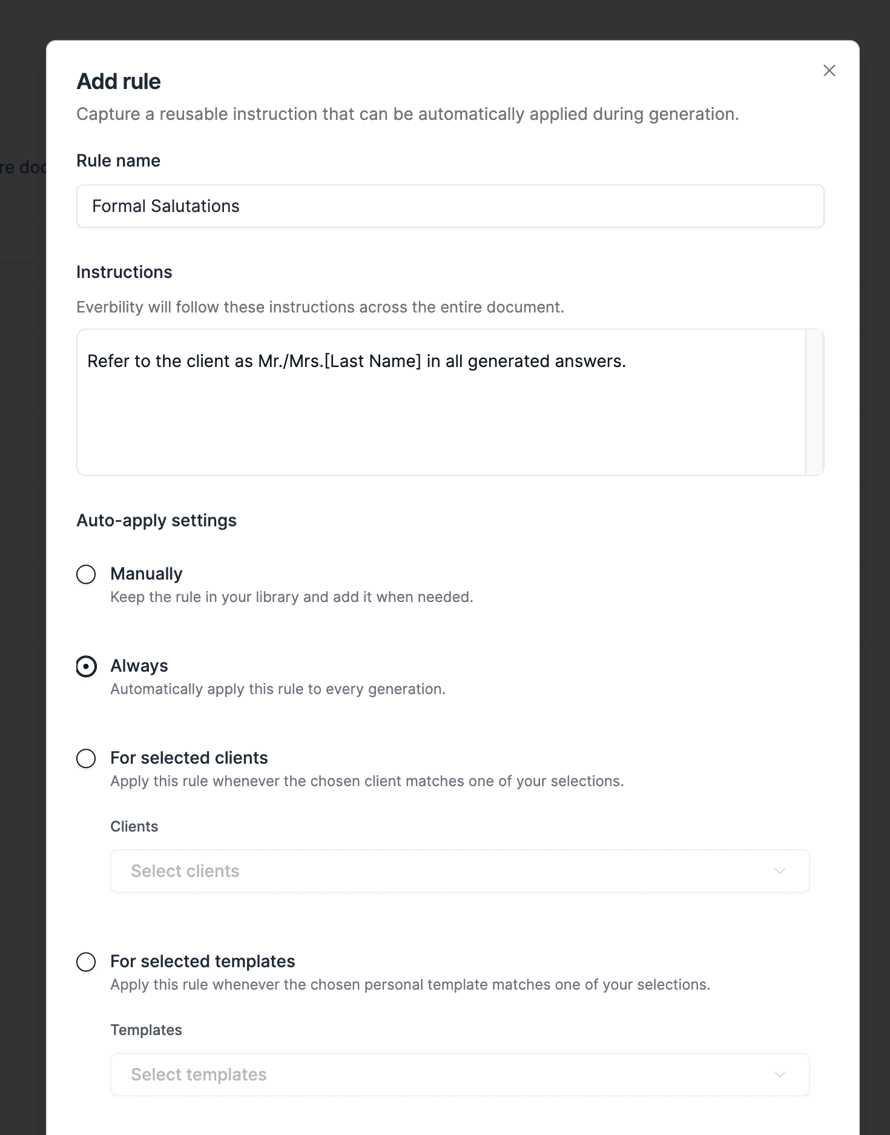Select the Manually radio button
This screenshot has height=1135, width=890.
[x=86, y=574]
